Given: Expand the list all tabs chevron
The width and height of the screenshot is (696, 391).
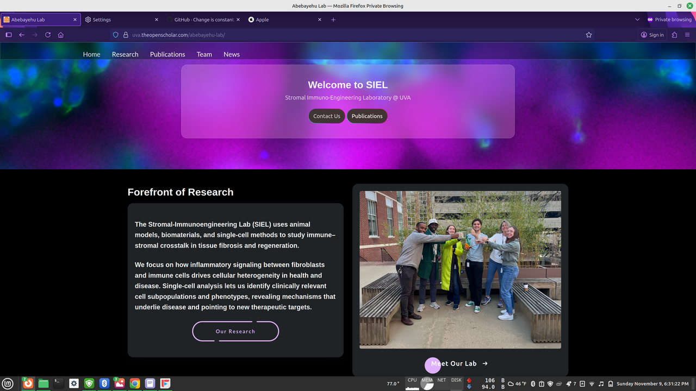Looking at the screenshot, I should 637,20.
